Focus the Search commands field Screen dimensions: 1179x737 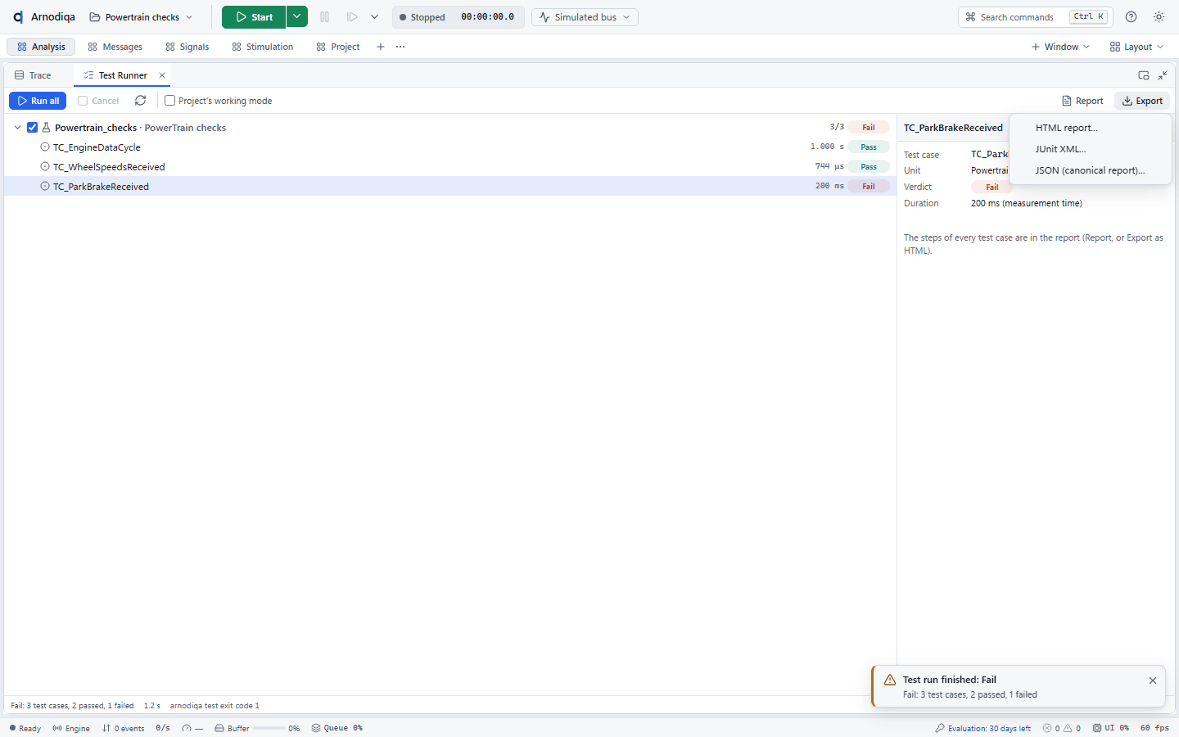(1036, 17)
